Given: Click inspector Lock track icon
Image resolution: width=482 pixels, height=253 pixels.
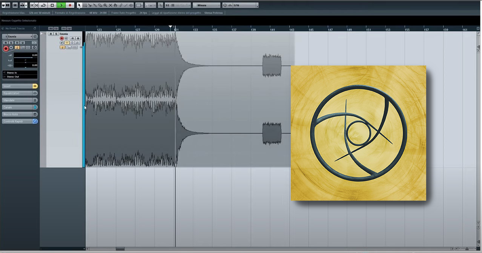Looking at the screenshot, I should (x=23, y=47).
